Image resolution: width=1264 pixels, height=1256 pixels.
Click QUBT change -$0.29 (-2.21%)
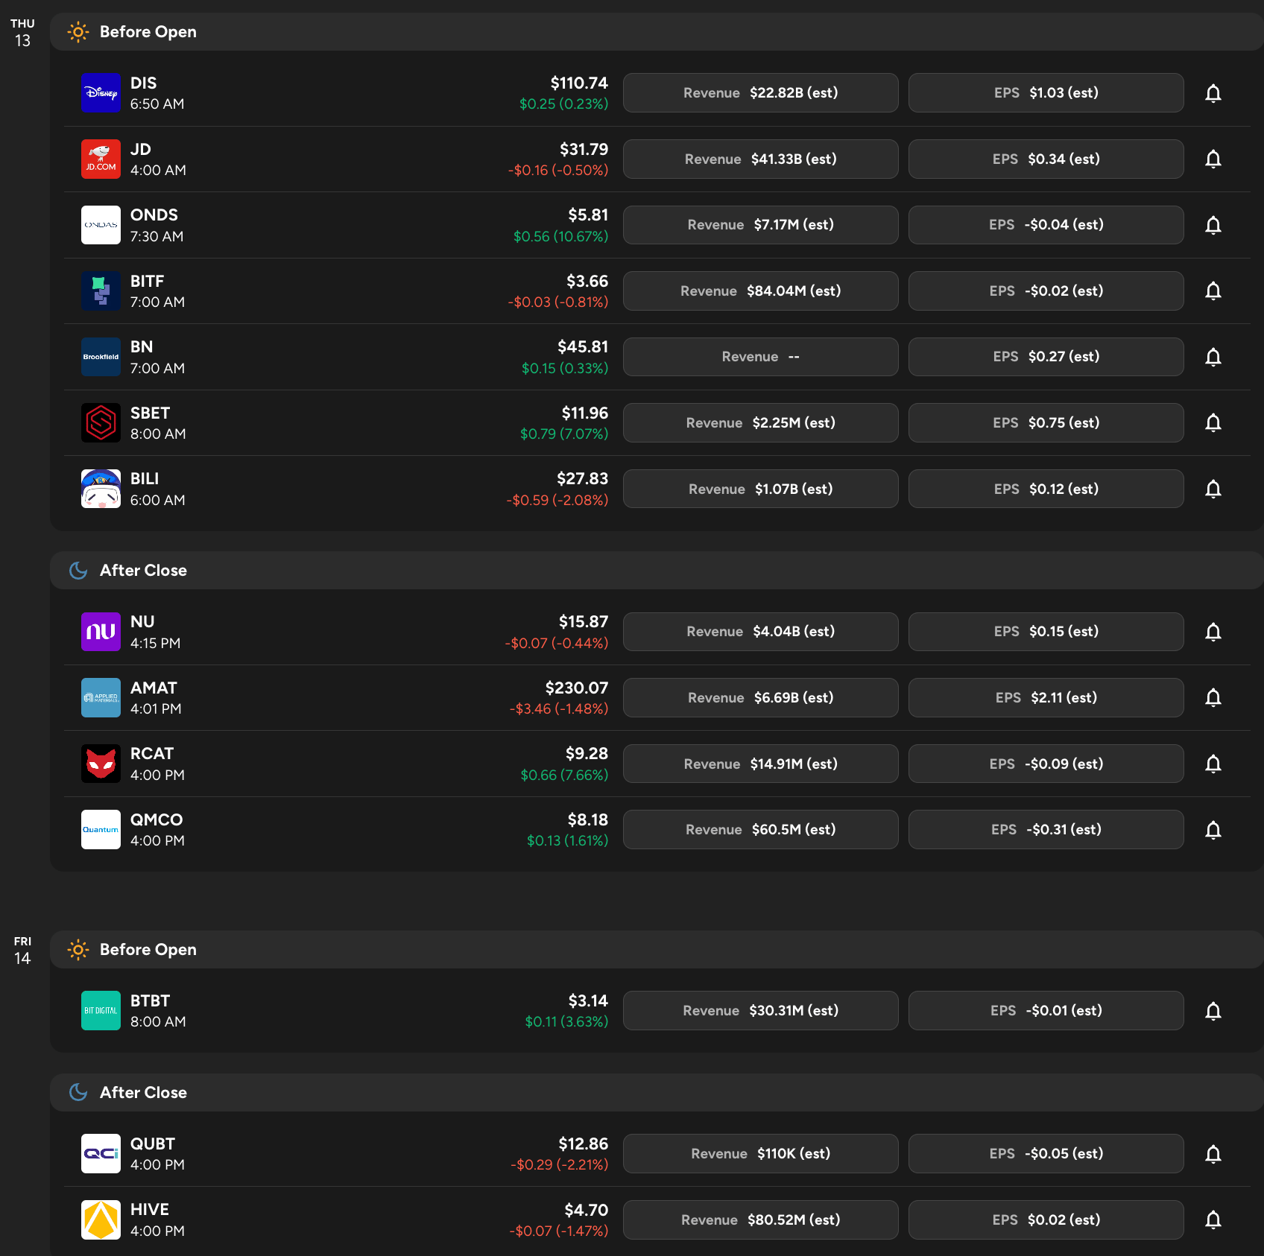pos(560,1165)
